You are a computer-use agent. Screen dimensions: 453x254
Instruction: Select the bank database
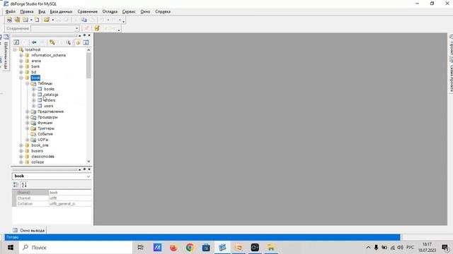click(x=35, y=66)
